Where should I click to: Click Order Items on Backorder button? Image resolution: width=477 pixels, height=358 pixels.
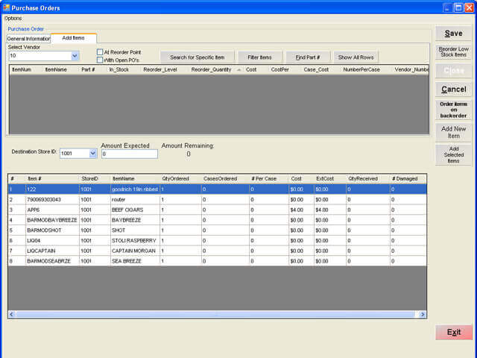point(453,110)
